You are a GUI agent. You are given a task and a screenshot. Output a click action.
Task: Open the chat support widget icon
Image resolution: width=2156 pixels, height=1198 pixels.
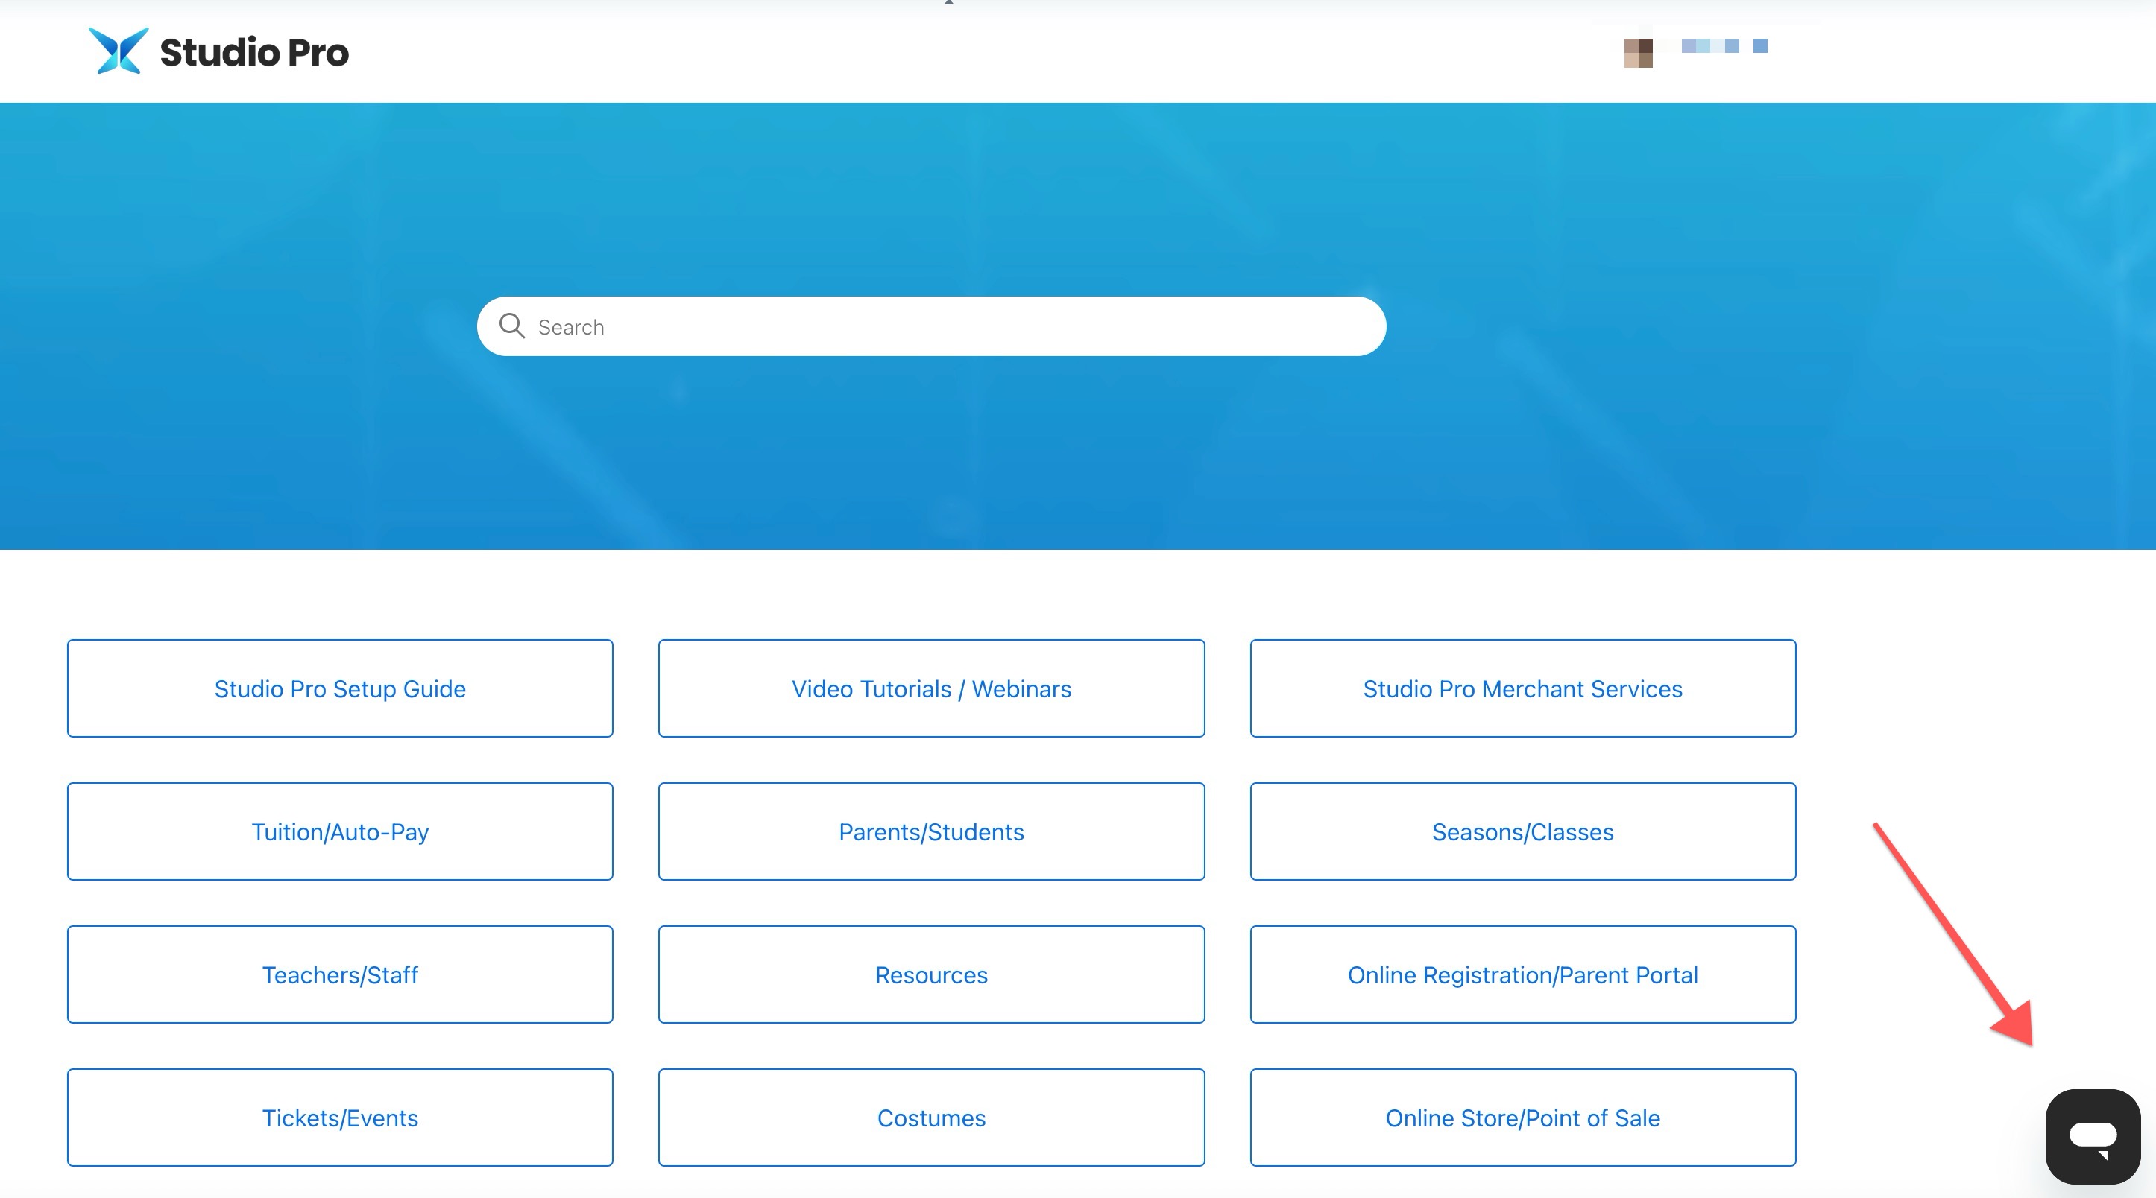(x=2093, y=1136)
